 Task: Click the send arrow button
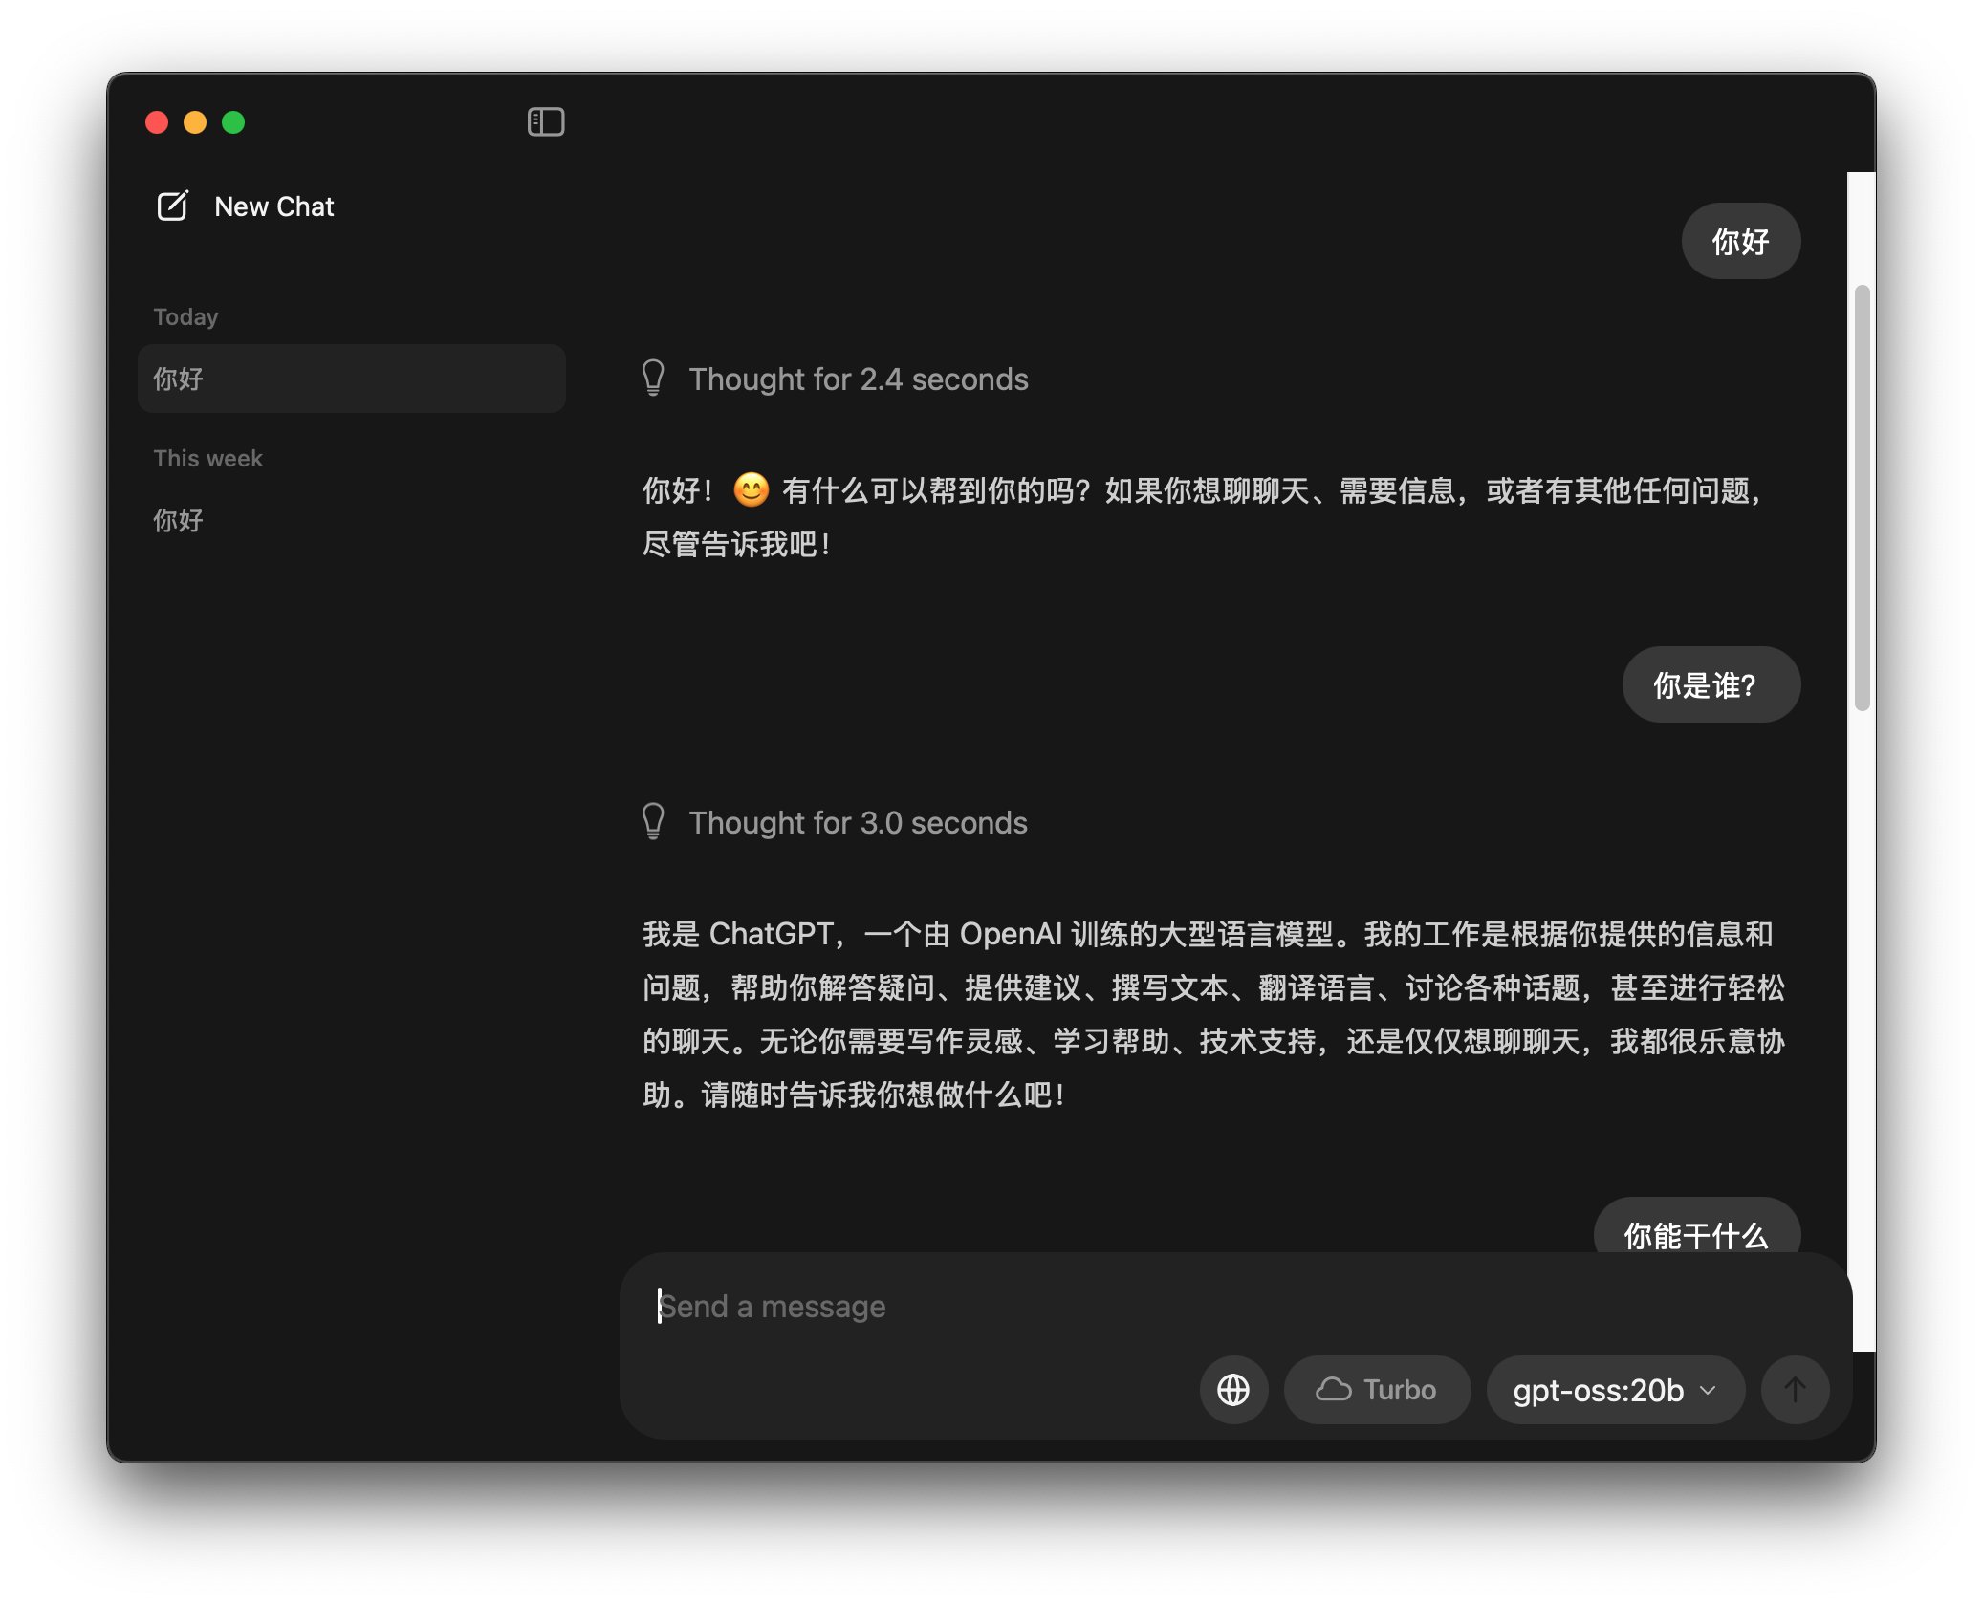(1795, 1390)
